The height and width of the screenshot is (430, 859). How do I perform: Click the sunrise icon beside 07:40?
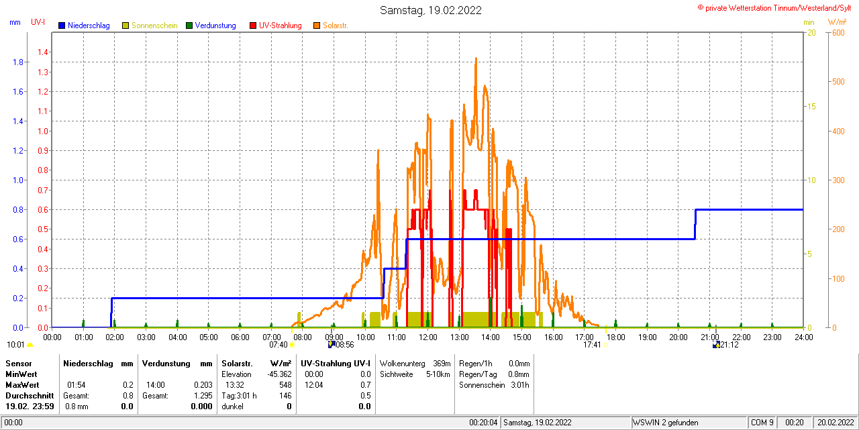(x=292, y=345)
